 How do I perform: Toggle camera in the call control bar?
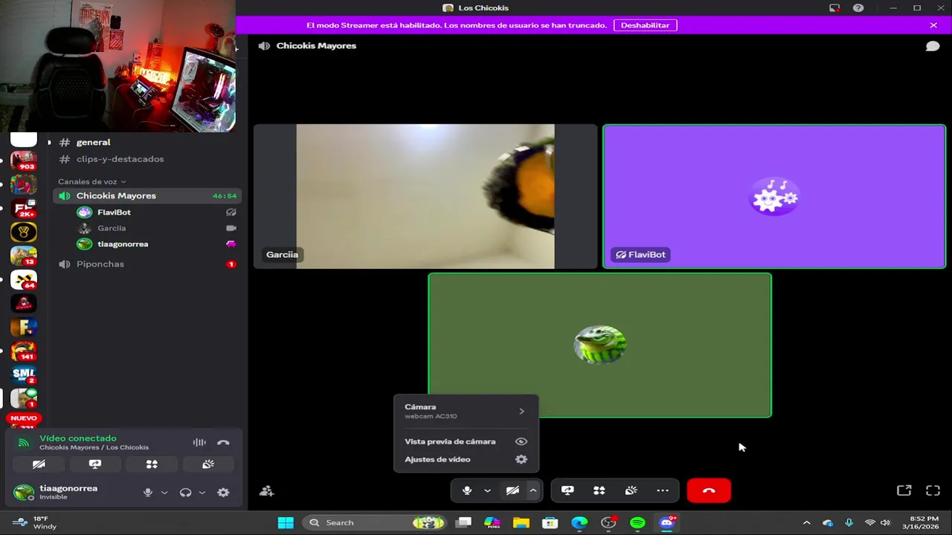[x=512, y=490]
